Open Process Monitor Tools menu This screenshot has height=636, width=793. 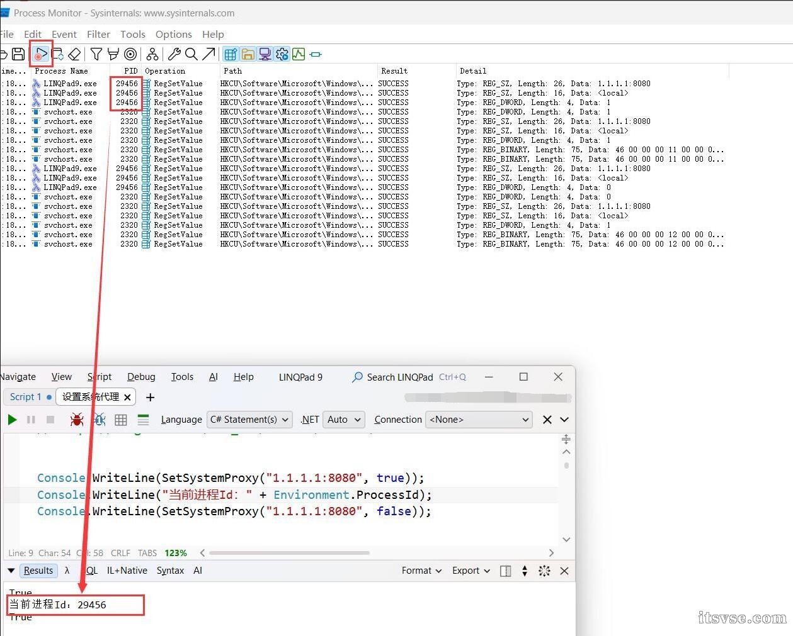click(133, 34)
